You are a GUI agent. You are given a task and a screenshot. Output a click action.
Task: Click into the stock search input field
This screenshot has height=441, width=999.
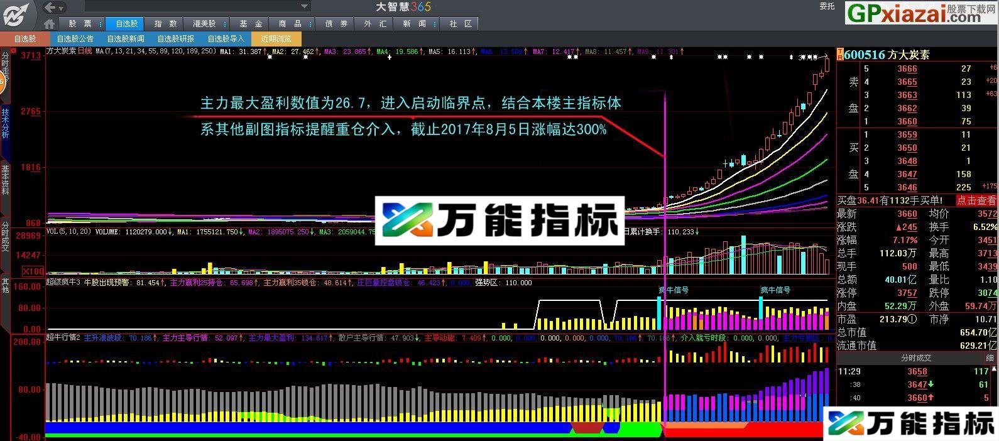[x=192, y=7]
